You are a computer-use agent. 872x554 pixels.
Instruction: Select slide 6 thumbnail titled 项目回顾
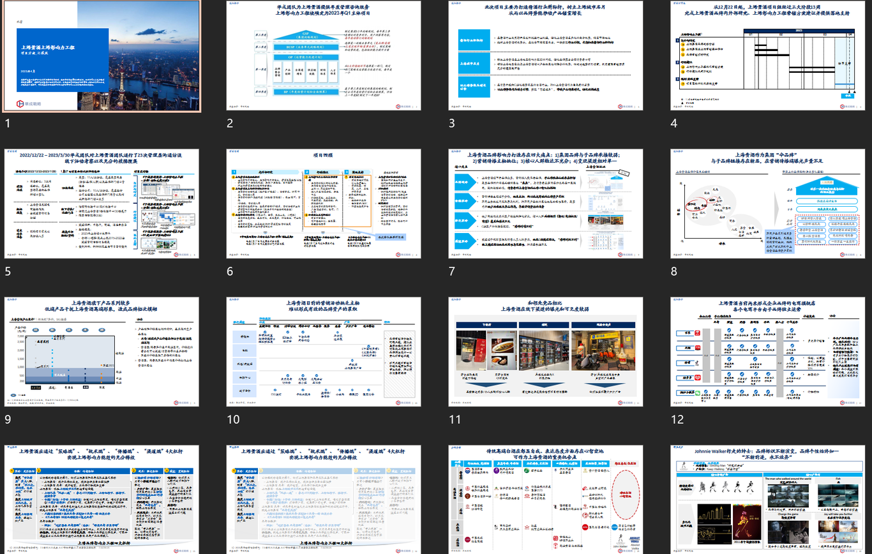point(324,204)
